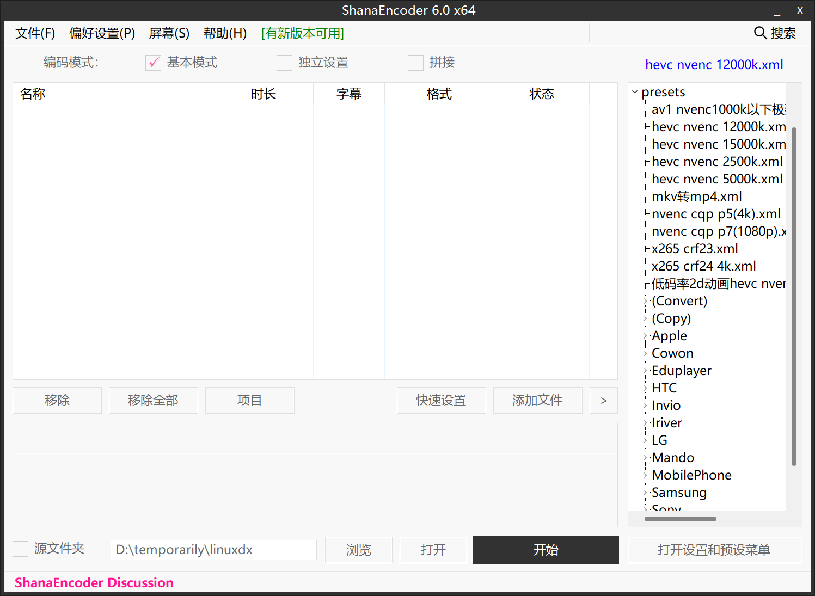The image size is (815, 596).
Task: Select hevc nvenc 12000k.xml in the presets tree
Action: pos(719,127)
